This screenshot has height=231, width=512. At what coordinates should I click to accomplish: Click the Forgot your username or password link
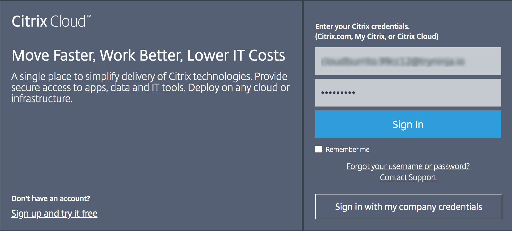(408, 166)
